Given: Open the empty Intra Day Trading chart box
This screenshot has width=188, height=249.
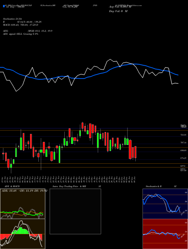Looking at the screenshot, I should pos(75,211).
